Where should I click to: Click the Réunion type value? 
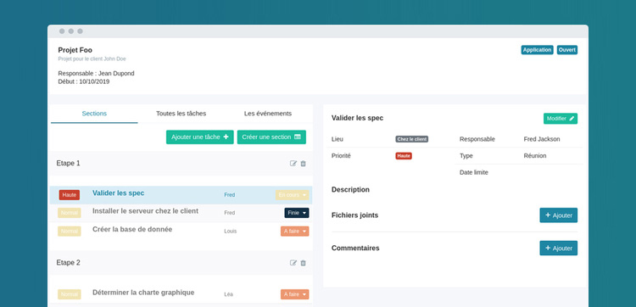tap(535, 156)
